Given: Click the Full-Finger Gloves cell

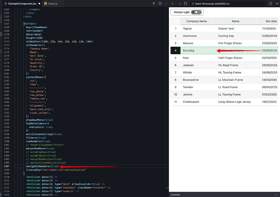Looking at the screenshot, I should coord(238,43).
